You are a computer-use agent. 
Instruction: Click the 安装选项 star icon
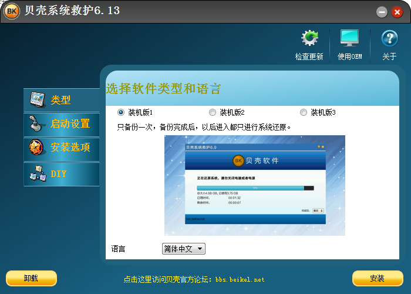[x=36, y=147]
